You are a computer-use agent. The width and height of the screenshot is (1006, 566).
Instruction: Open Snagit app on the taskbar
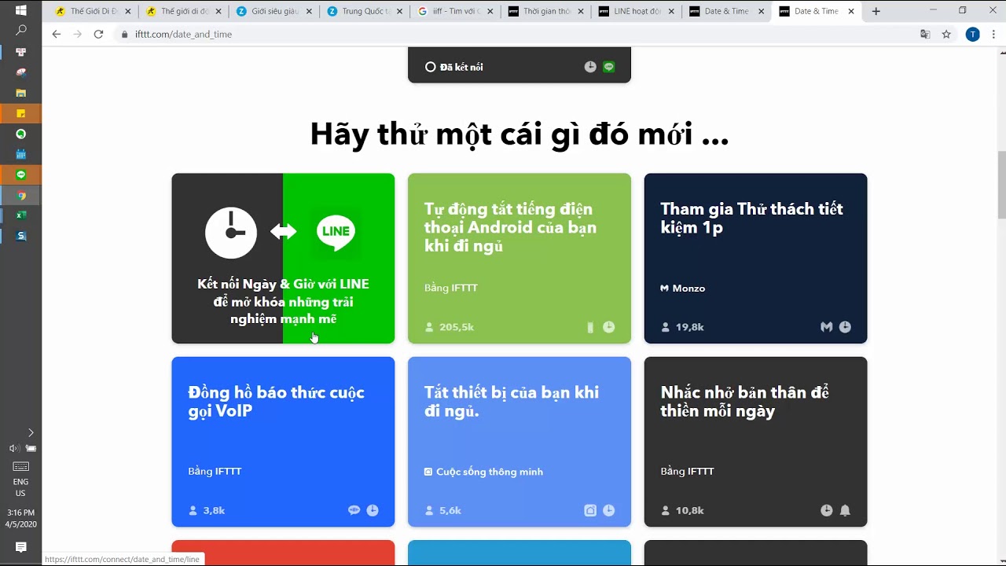21,236
